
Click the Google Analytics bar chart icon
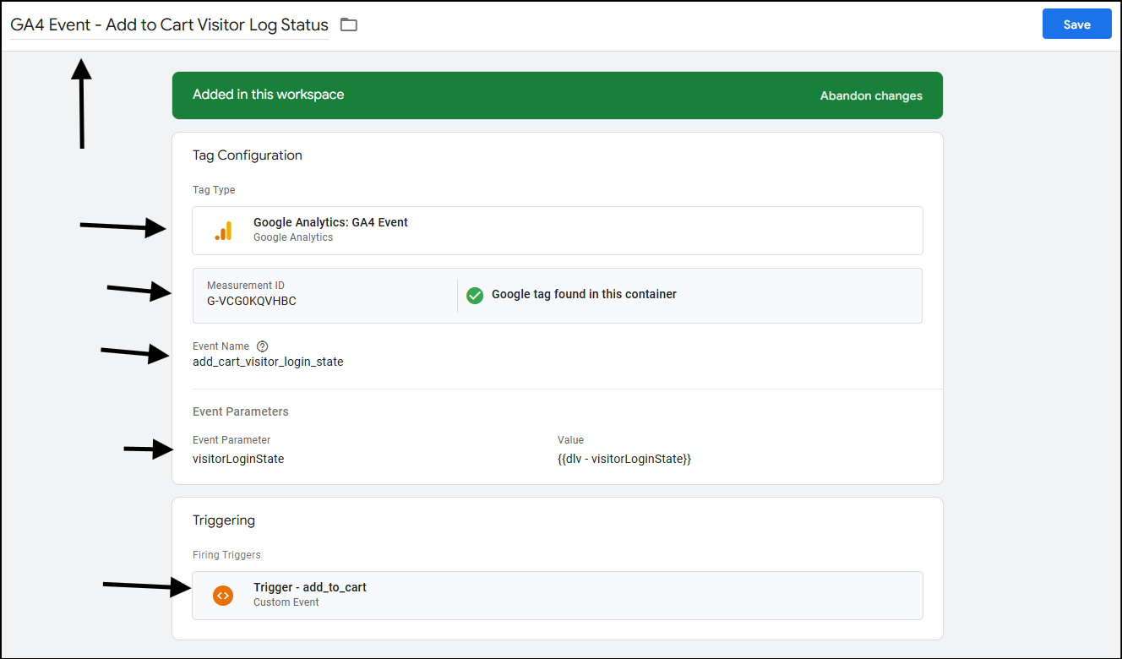223,231
